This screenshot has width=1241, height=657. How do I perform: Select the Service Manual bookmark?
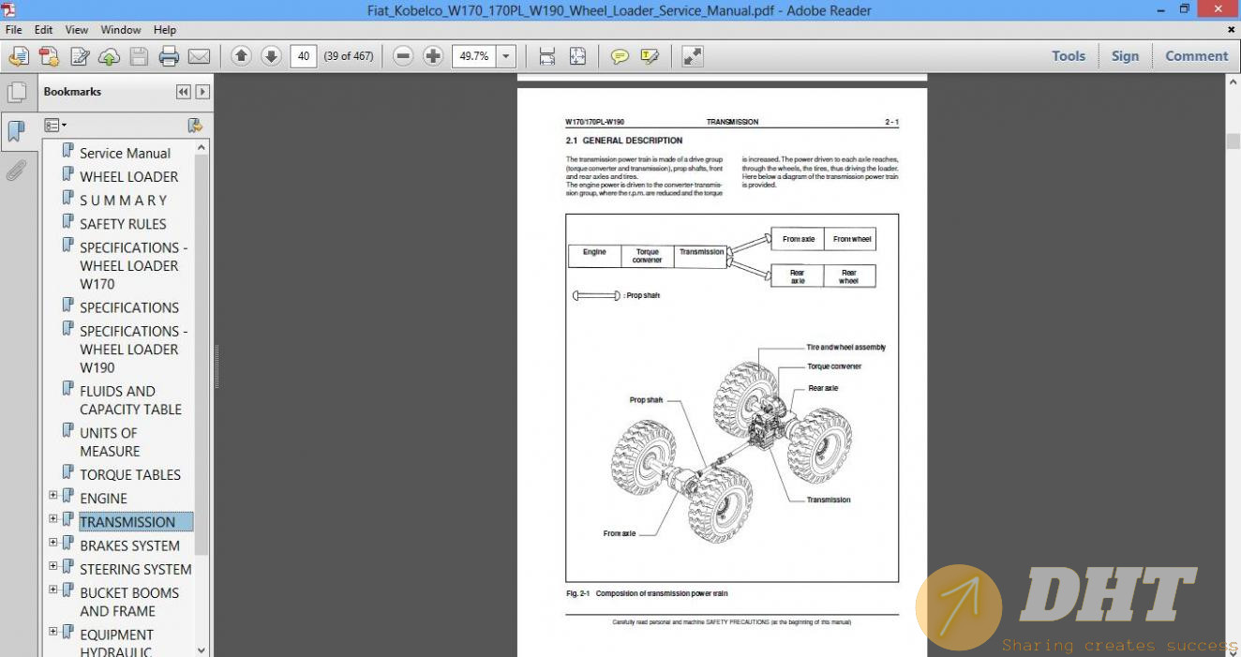[125, 153]
